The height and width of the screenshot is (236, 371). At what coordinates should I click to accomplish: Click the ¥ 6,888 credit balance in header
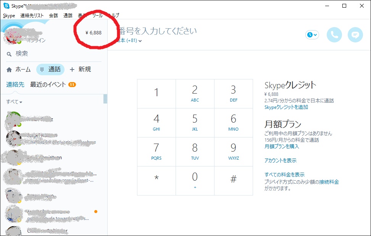(94, 33)
